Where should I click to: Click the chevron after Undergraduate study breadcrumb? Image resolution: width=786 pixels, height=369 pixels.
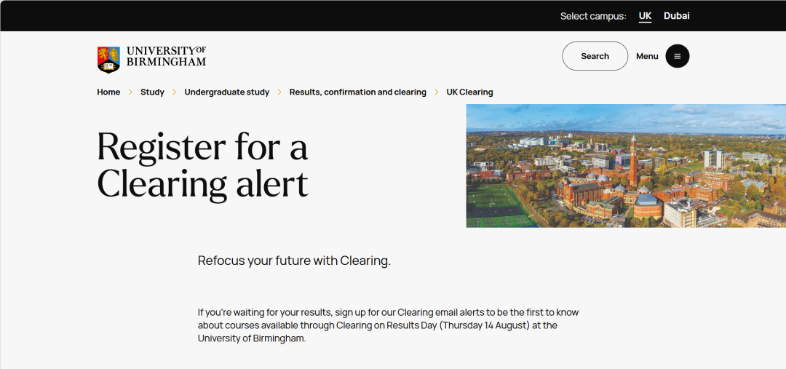[279, 92]
